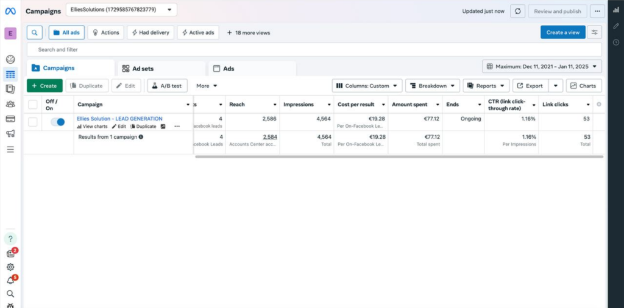Open view settings sliders icon
The height and width of the screenshot is (308, 624).
click(x=595, y=32)
